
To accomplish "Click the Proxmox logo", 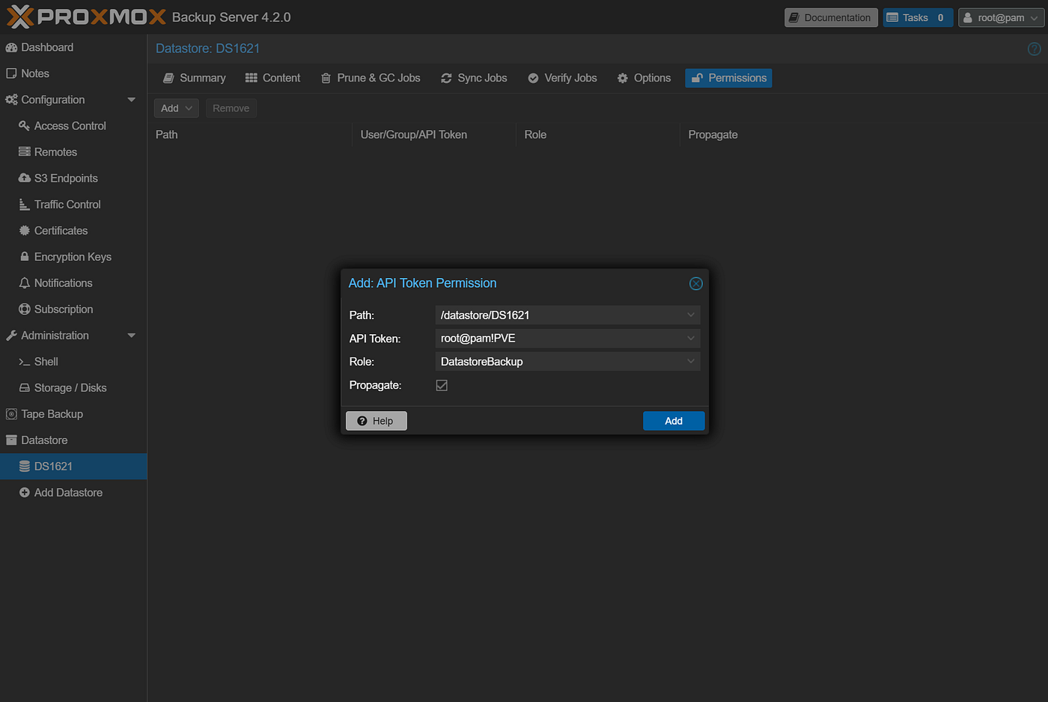I will coord(85,16).
